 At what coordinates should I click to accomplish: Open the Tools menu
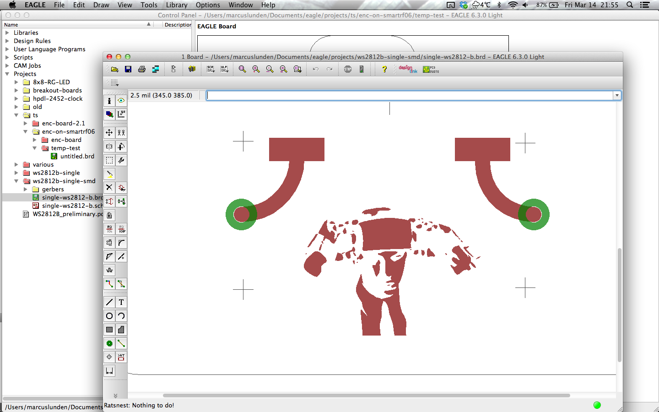149,5
